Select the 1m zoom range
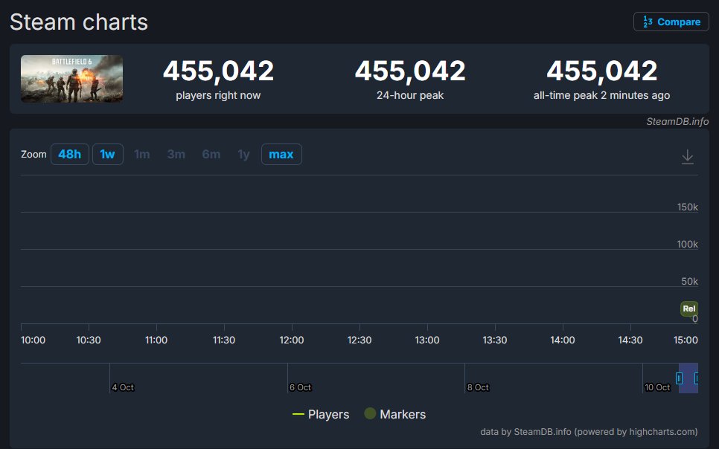The height and width of the screenshot is (449, 719). pyautogui.click(x=142, y=154)
